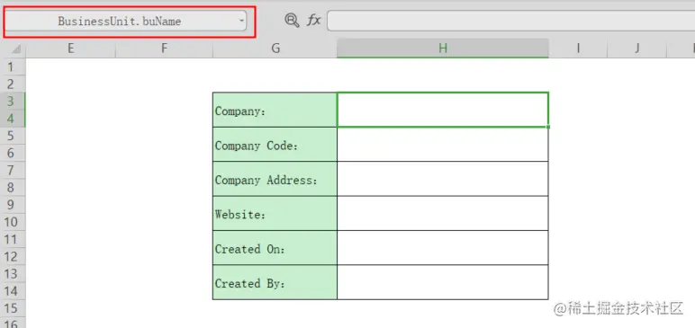The image size is (695, 328).
Task: Click the "Company:" label cell
Action: point(275,110)
